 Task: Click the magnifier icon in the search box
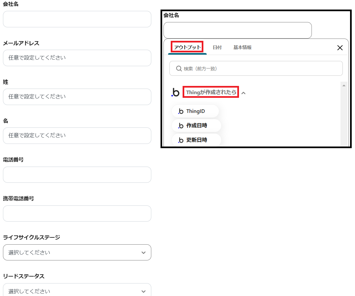pyautogui.click(x=179, y=68)
